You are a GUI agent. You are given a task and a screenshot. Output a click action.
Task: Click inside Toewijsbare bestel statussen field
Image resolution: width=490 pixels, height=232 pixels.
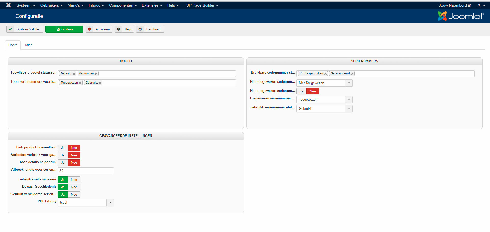click(147, 74)
